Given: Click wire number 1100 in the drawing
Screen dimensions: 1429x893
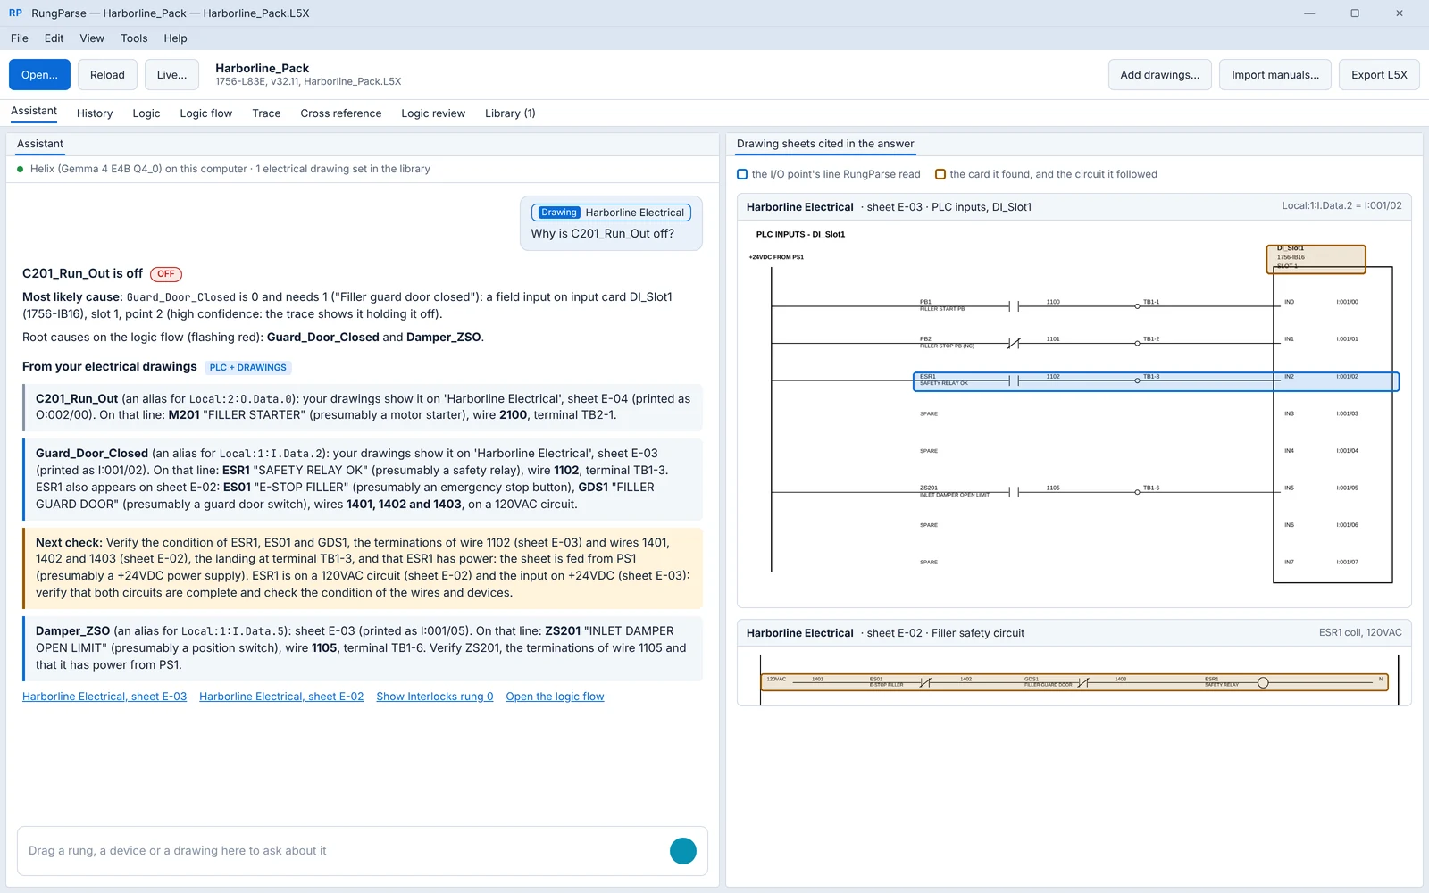Looking at the screenshot, I should (1053, 302).
